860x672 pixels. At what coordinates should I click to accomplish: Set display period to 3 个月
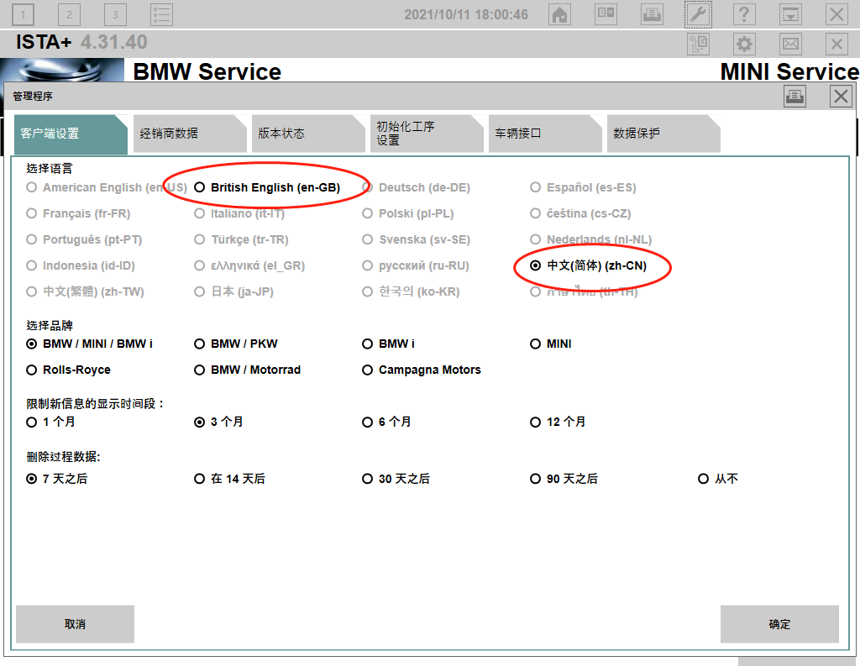click(218, 422)
